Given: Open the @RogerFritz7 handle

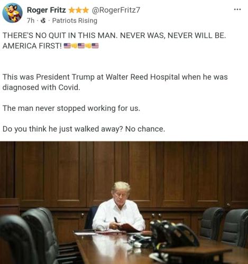Looking at the screenshot, I should [x=116, y=10].
